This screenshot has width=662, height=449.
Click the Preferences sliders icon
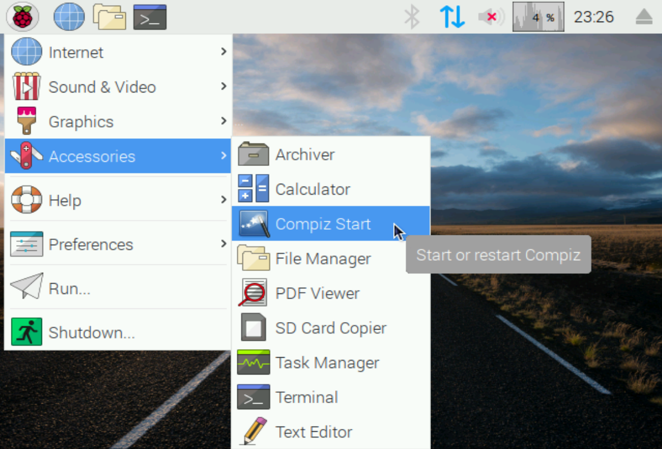tap(26, 244)
